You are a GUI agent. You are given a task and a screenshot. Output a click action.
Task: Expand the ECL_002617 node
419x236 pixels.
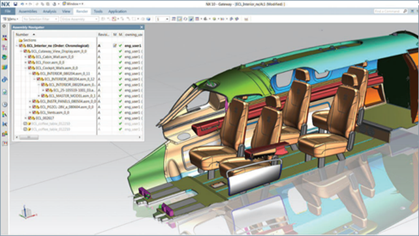click(25, 118)
